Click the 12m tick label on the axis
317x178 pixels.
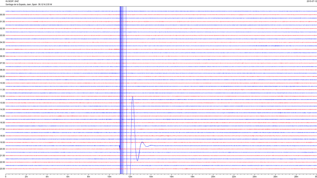click(130, 177)
